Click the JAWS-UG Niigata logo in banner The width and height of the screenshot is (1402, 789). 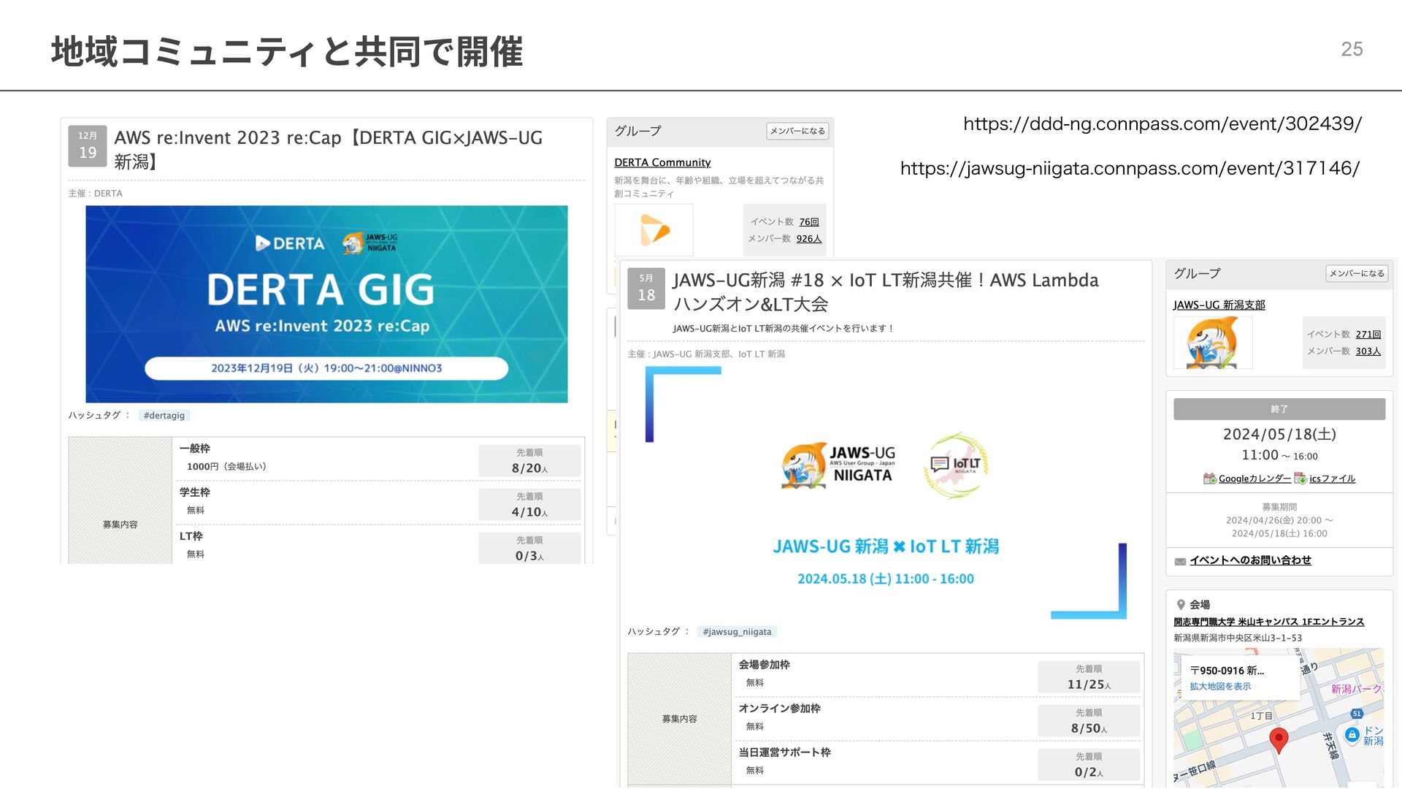(838, 465)
